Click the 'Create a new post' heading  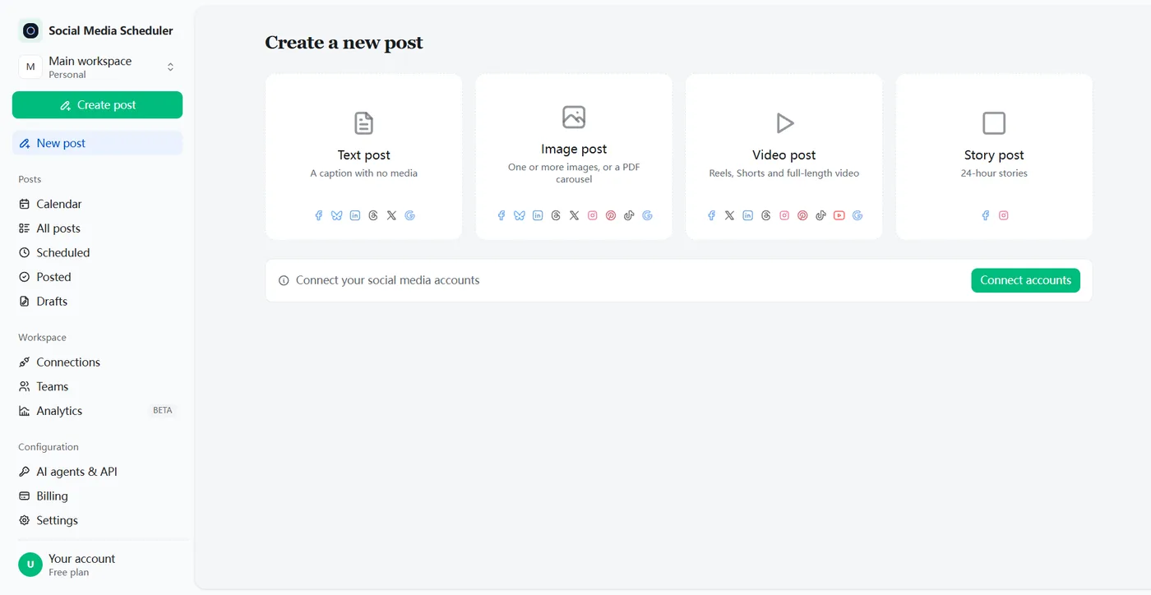click(344, 43)
